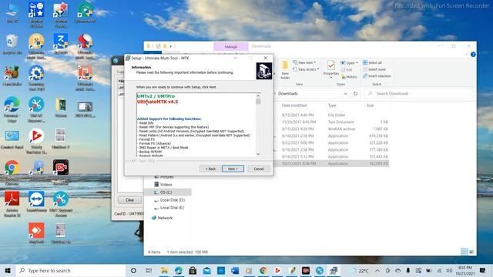Screen dimensions: 493x277
Task: Open Network in navigation pane
Action: pyautogui.click(x=163, y=218)
